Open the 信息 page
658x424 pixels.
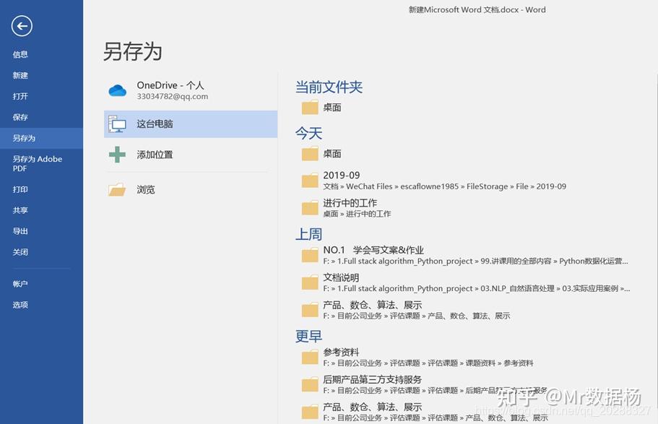(20, 54)
